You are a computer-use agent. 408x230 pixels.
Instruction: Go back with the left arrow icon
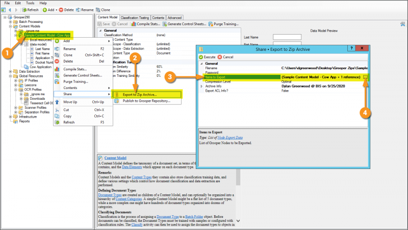pyautogui.click(x=10, y=10)
